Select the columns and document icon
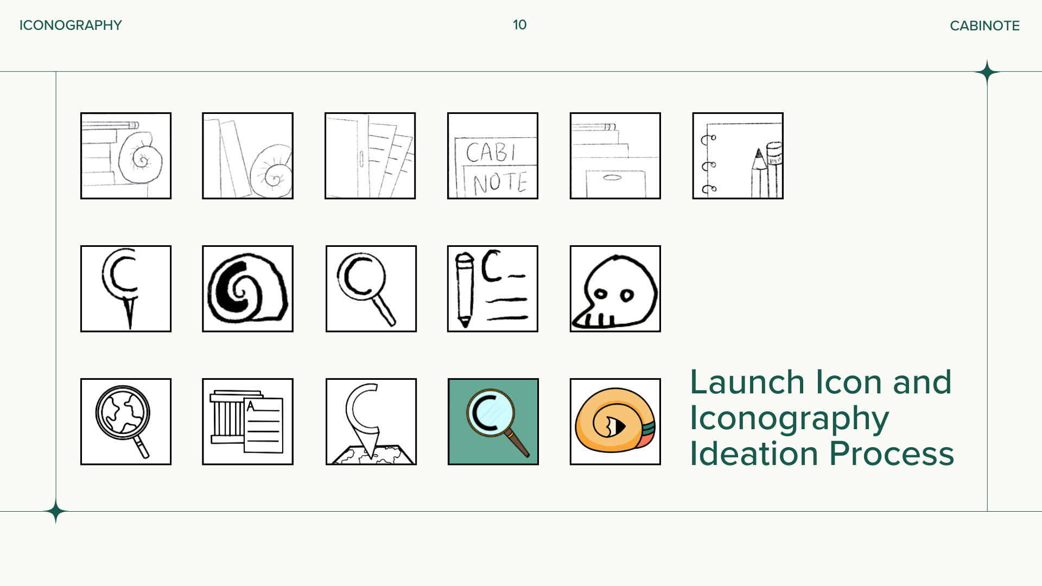1042x586 pixels. tap(247, 422)
